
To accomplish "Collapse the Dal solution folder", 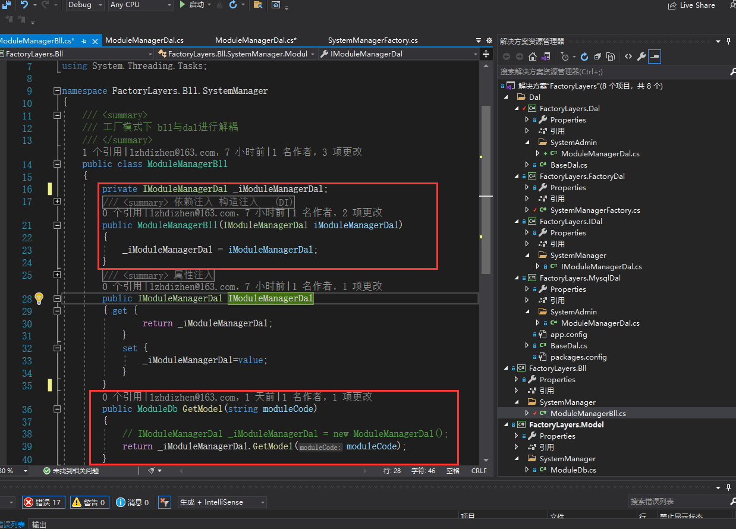I will [x=506, y=97].
